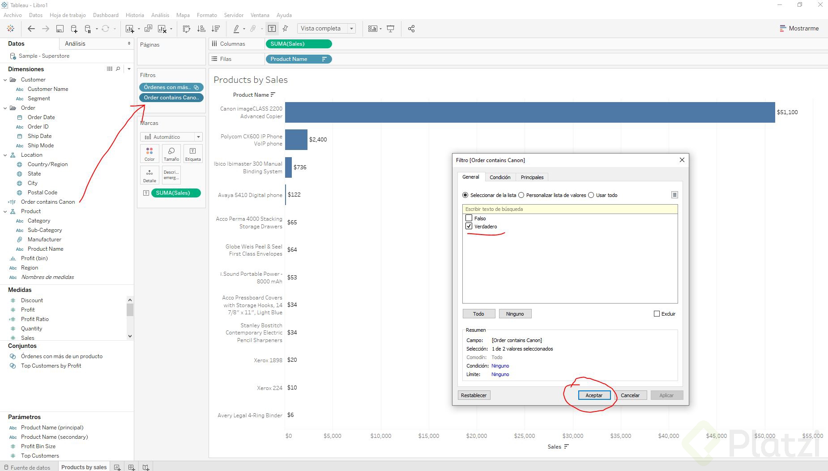Click the Aceptar button
This screenshot has width=828, height=471.
point(594,395)
